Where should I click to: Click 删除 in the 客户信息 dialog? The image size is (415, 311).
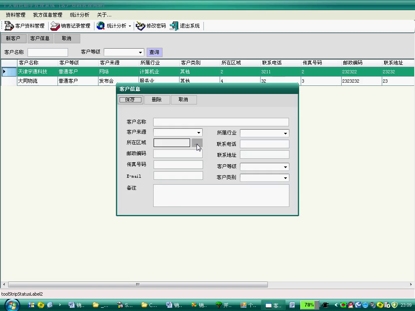tap(157, 100)
